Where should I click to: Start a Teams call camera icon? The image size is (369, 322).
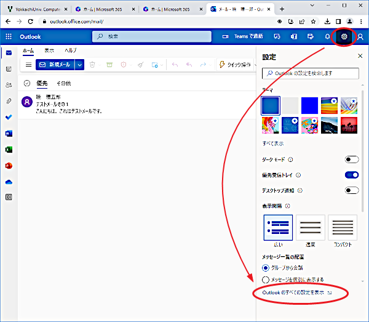point(226,36)
